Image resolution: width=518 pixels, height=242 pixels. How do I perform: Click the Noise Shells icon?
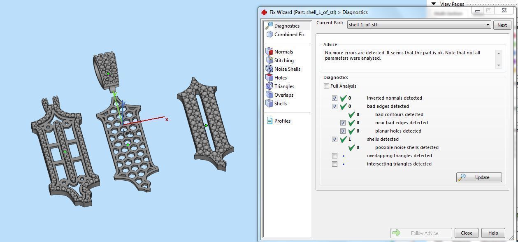[269, 69]
